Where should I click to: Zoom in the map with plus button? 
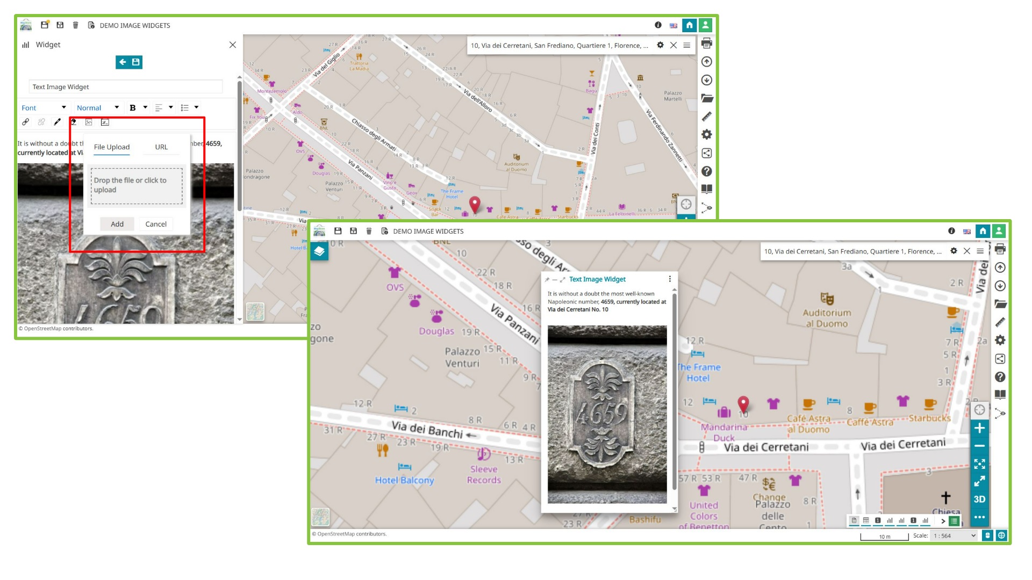click(x=979, y=428)
